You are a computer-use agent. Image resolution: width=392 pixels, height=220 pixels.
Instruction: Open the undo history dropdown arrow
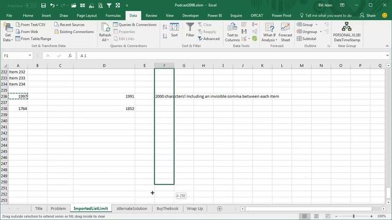pos(57,5)
